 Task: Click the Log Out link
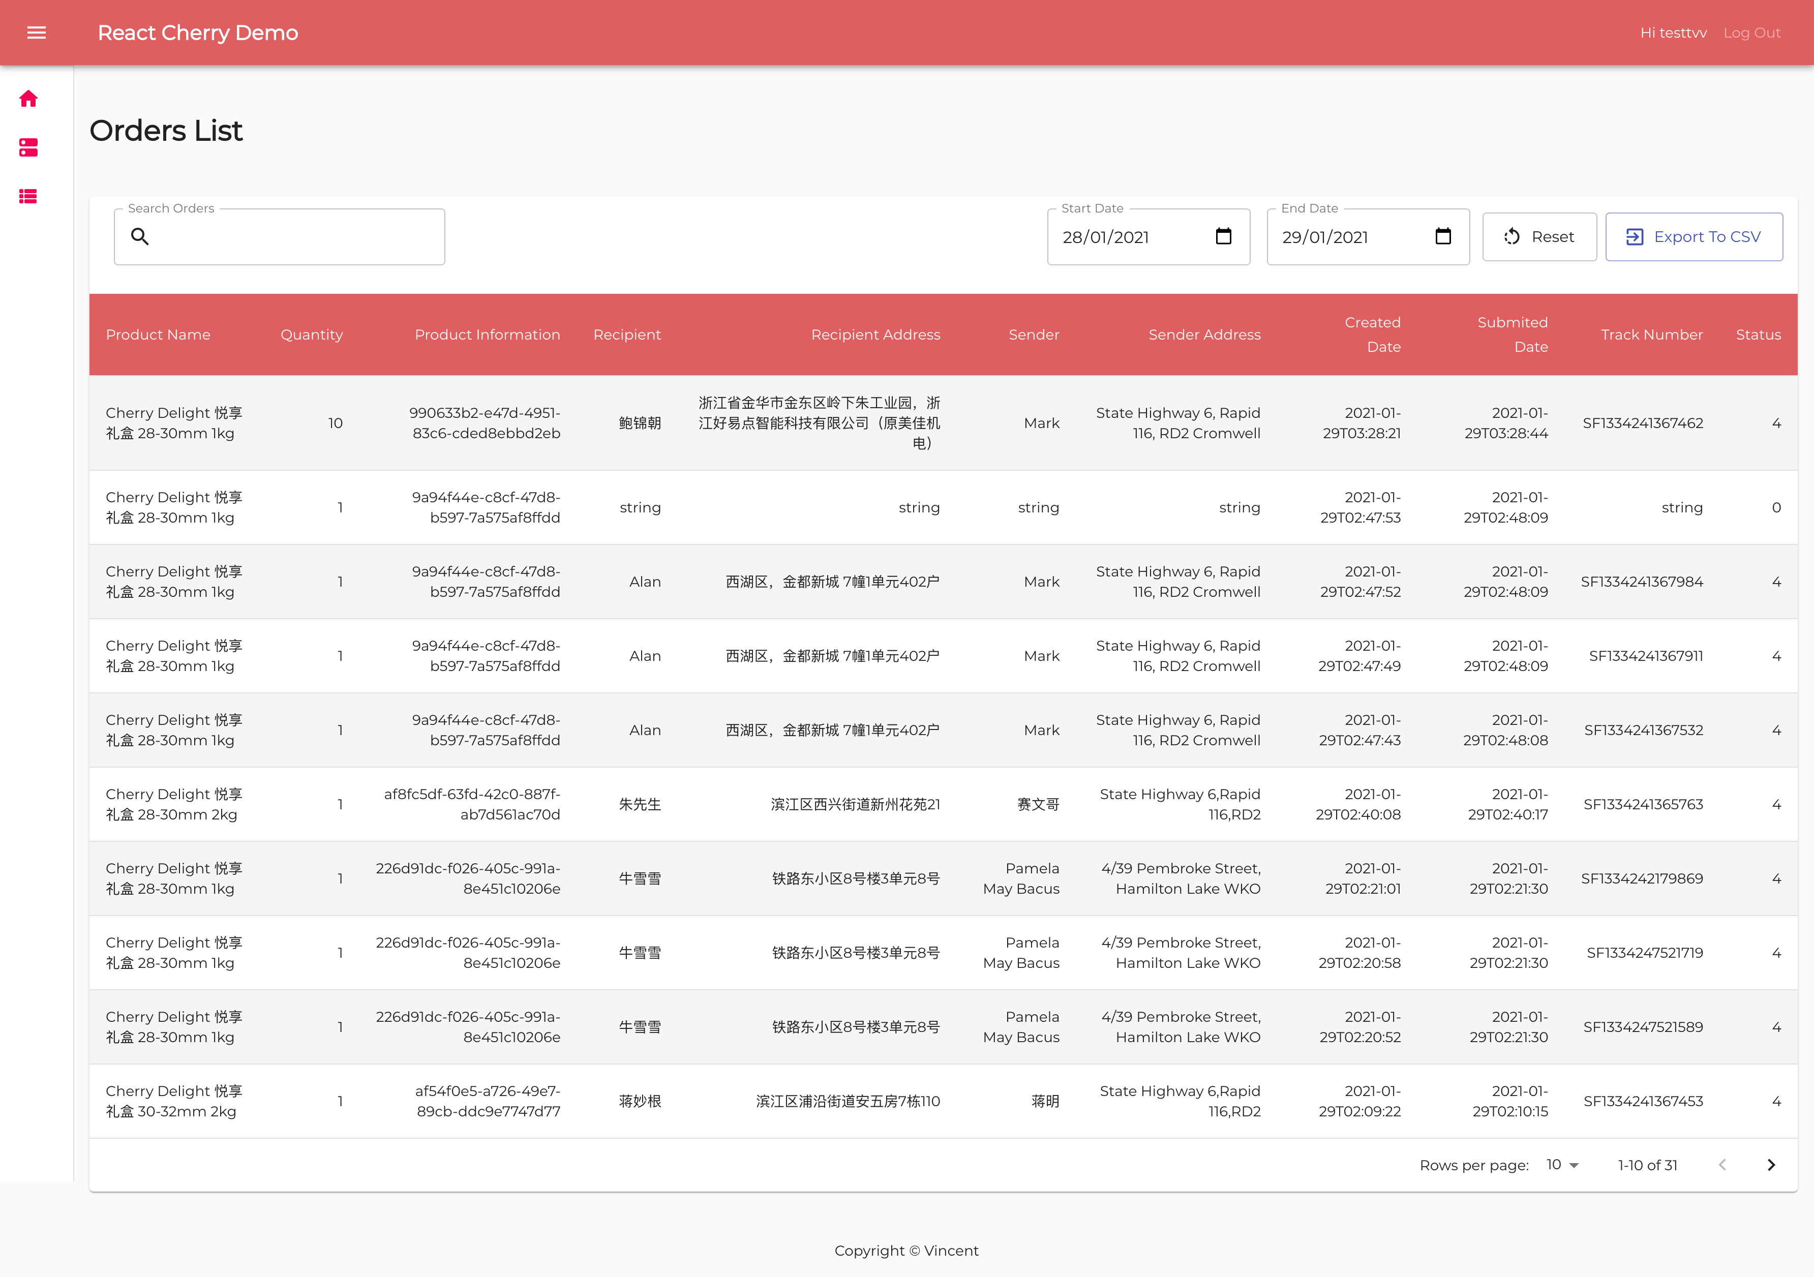(x=1751, y=33)
